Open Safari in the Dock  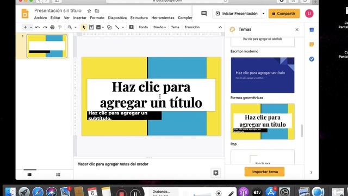pyautogui.click(x=38, y=192)
